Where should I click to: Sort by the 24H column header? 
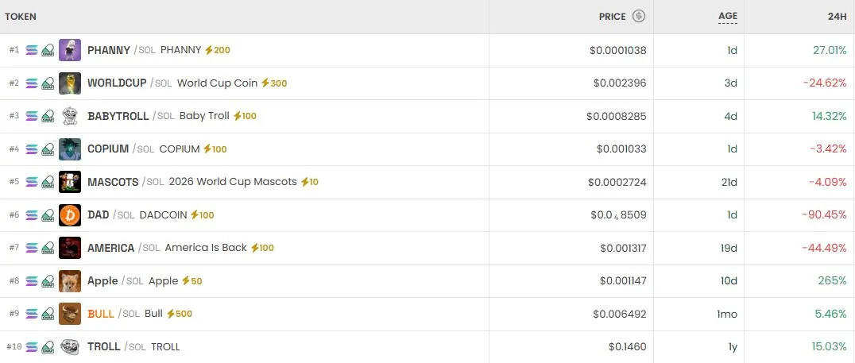coord(837,17)
